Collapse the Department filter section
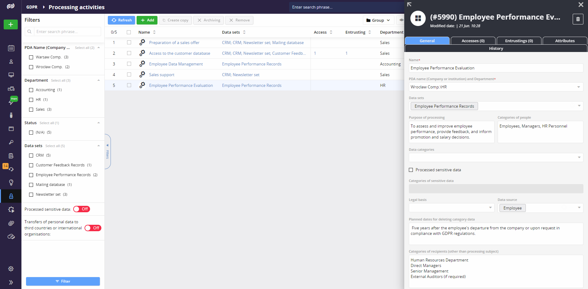The image size is (588, 289). pos(99,80)
